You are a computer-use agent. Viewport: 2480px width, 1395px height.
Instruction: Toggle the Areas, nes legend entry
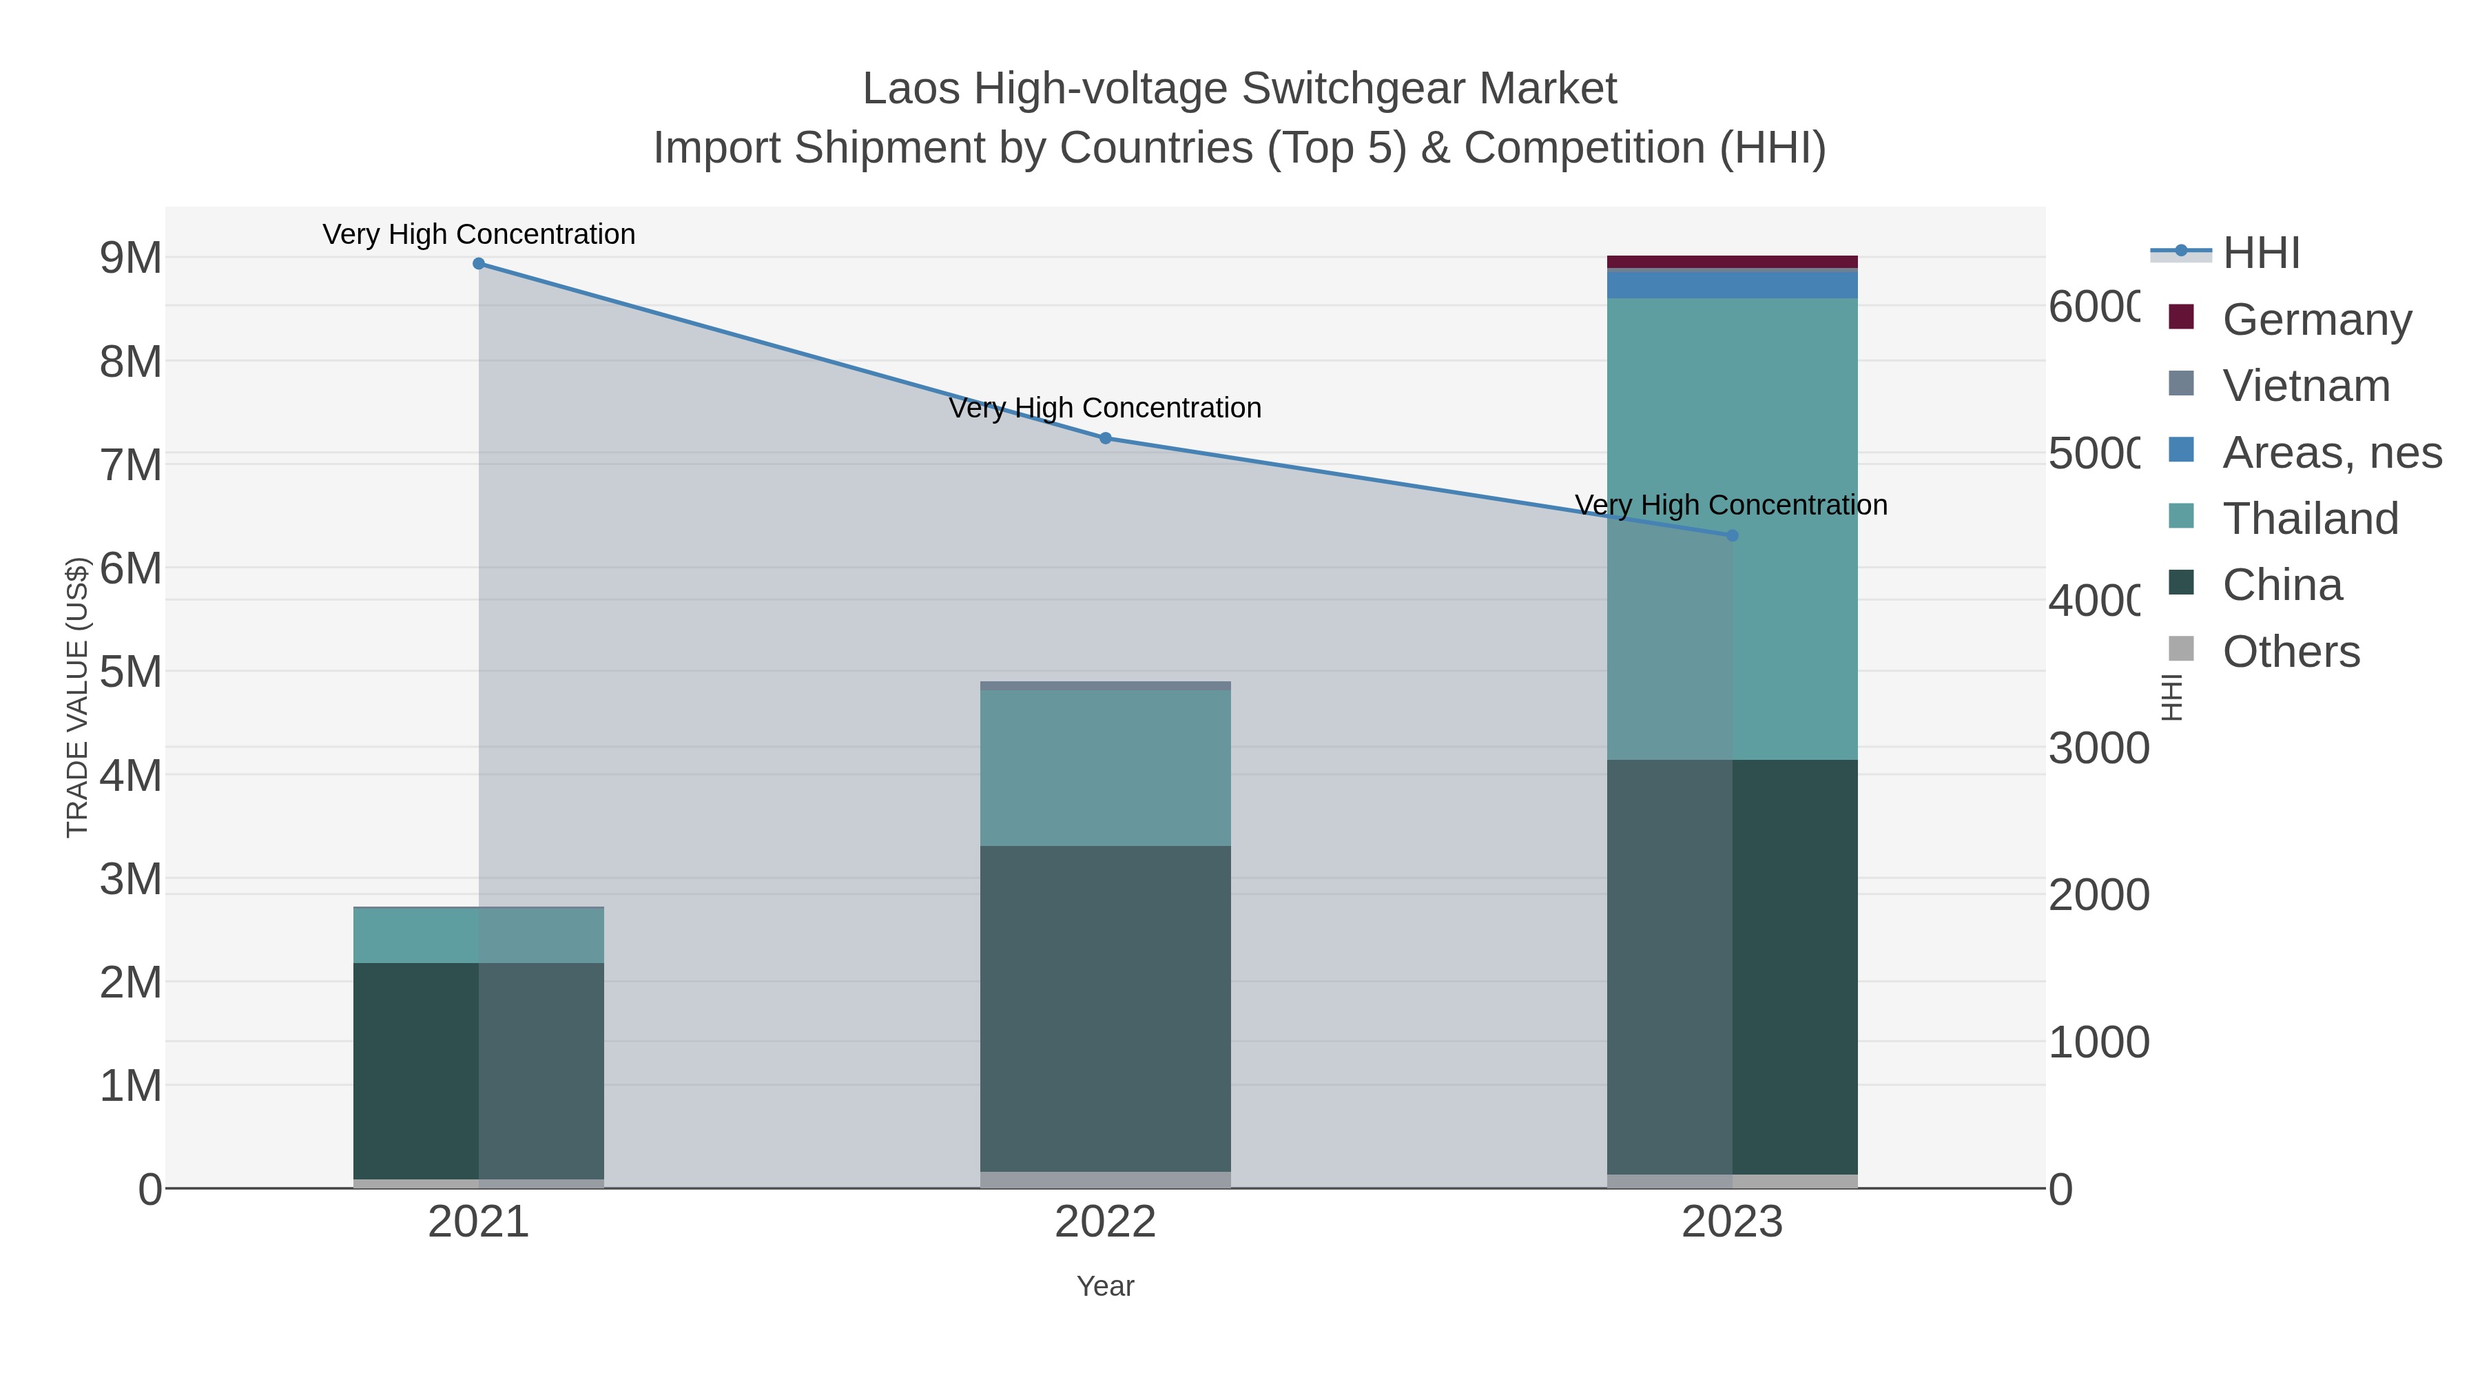[2305, 451]
